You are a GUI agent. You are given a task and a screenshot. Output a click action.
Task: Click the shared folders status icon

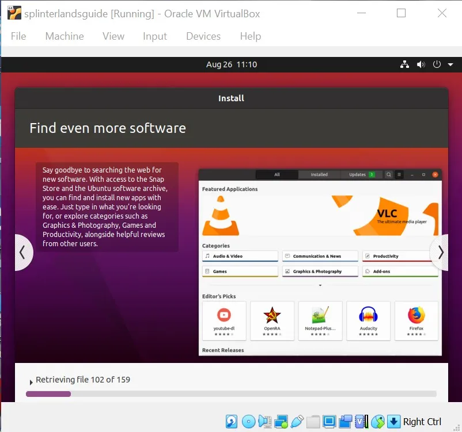click(313, 422)
